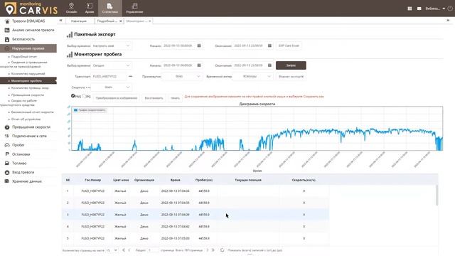The image size is (455, 256).
Task: Open the user account dropdown arrow
Action: pyautogui.click(x=444, y=9)
